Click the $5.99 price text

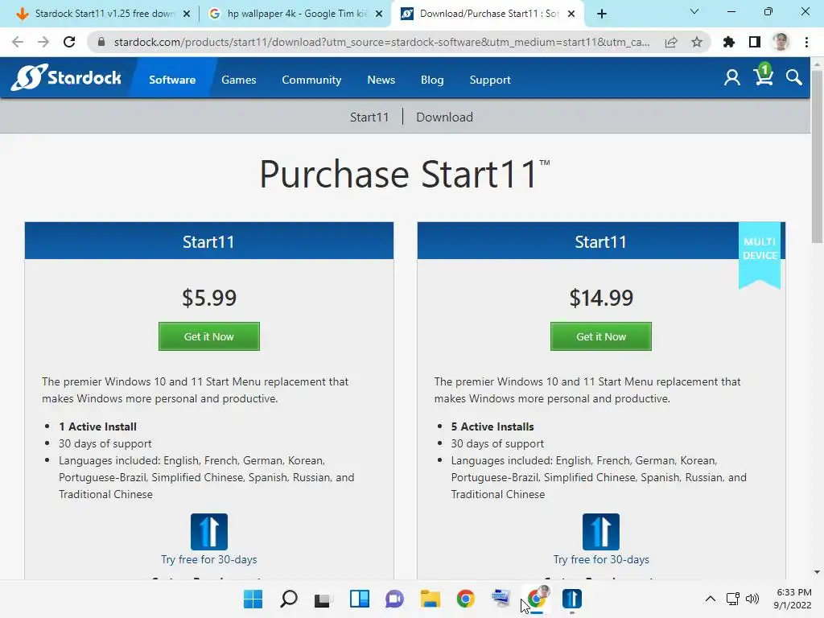[x=209, y=298]
